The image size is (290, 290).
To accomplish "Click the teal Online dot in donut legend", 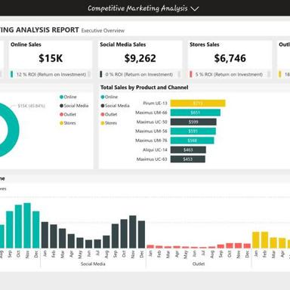I will pos(61,97).
